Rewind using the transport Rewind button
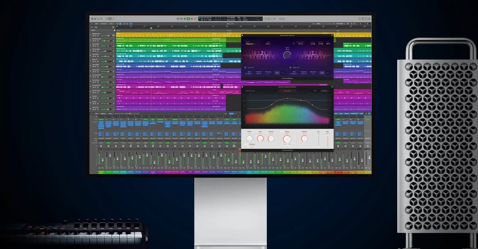 tap(178, 19)
